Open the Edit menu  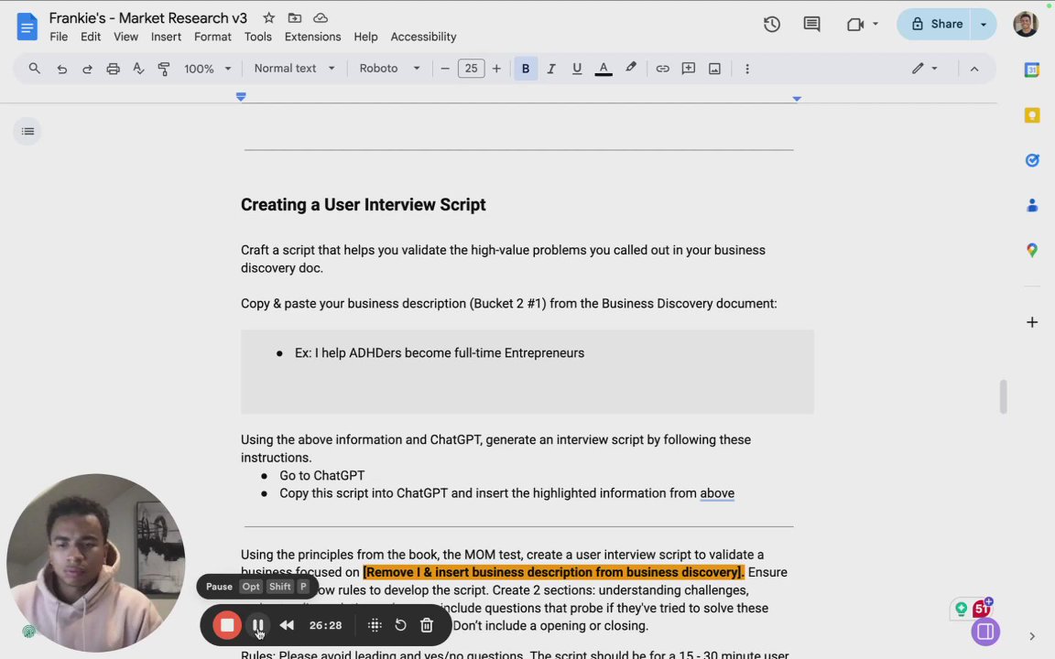pos(90,37)
